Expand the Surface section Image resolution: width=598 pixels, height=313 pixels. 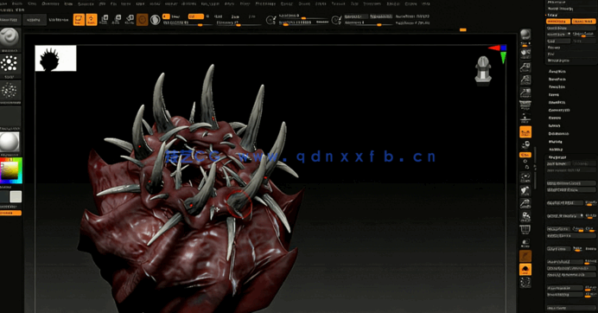tap(555, 125)
